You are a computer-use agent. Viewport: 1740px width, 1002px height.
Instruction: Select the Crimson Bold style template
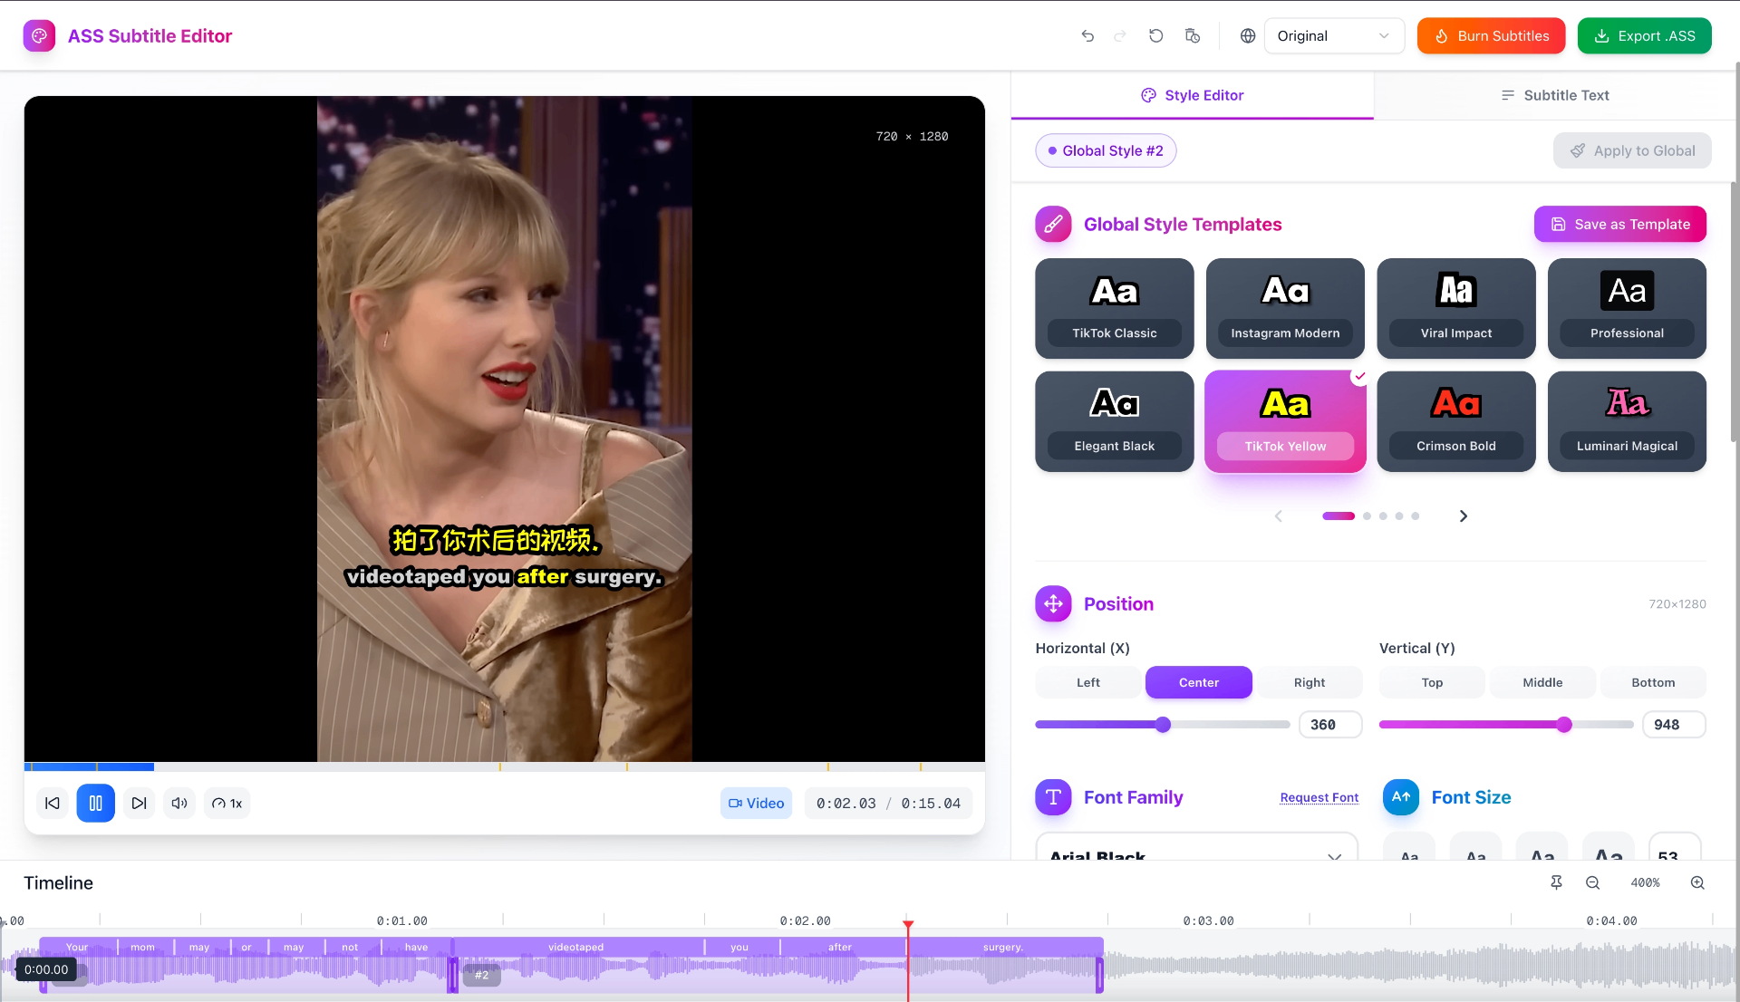click(x=1455, y=421)
